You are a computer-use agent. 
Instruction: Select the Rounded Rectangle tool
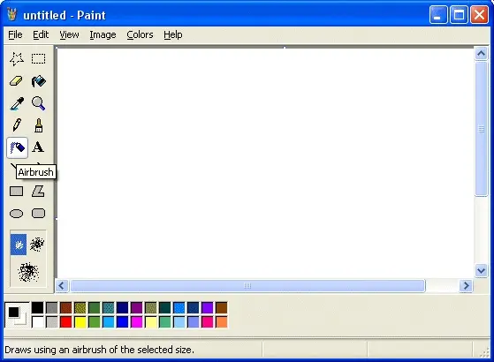(x=38, y=214)
